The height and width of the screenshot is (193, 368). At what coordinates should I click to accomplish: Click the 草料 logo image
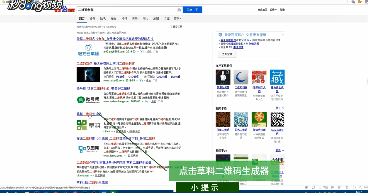tap(89, 125)
